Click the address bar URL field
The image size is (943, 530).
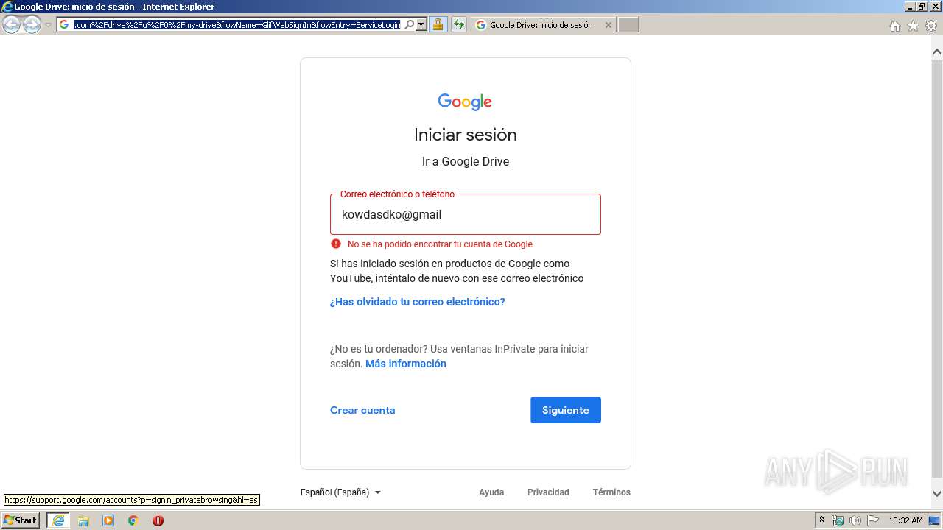pos(237,25)
